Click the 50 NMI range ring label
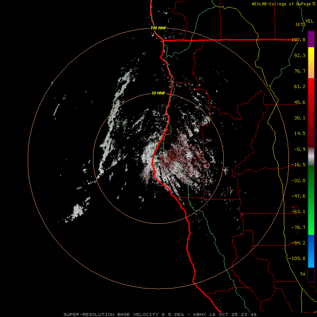 (x=158, y=93)
